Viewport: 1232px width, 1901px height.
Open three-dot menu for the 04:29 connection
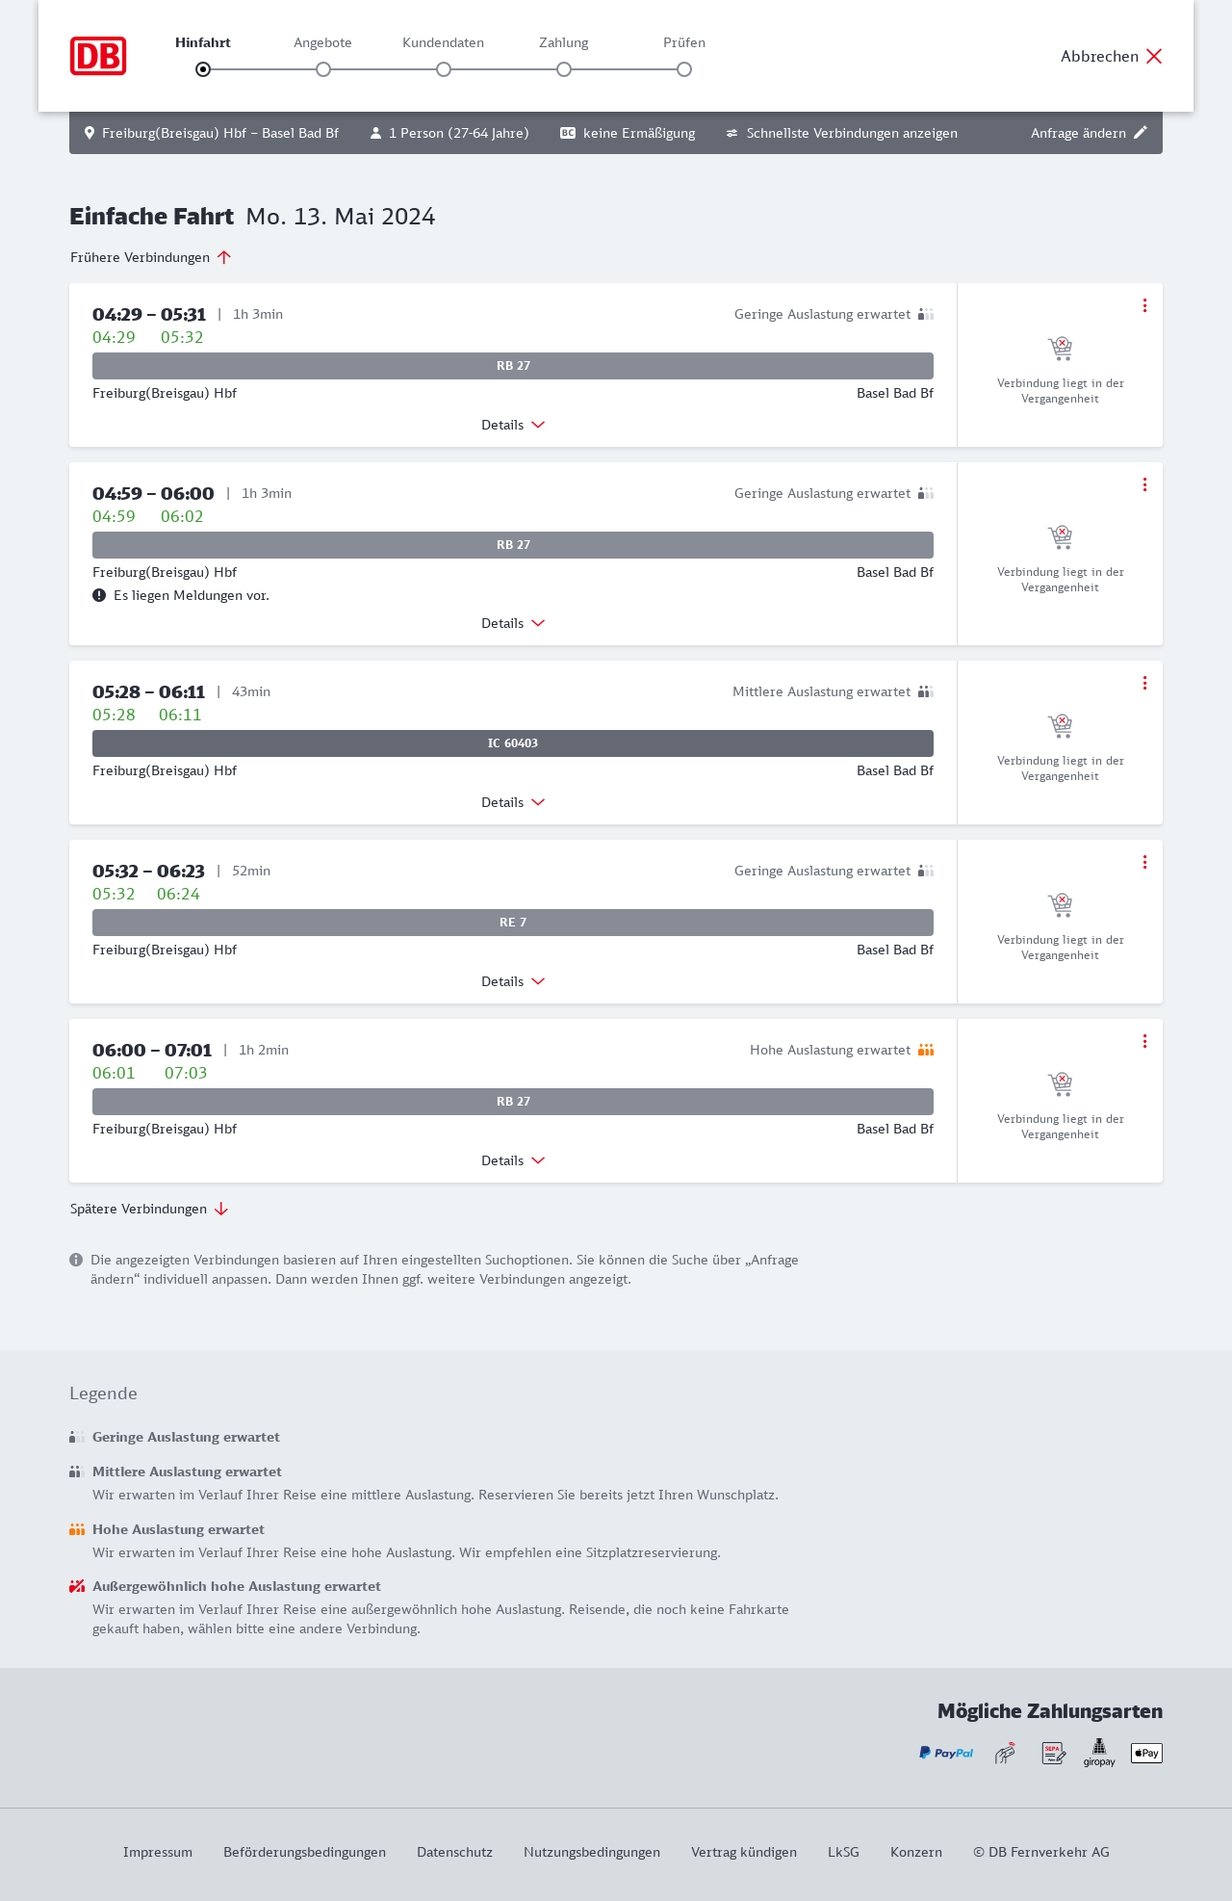(1144, 305)
